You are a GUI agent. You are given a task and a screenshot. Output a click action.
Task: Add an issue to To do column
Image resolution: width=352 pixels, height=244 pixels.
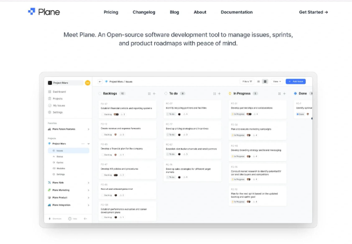(219, 94)
